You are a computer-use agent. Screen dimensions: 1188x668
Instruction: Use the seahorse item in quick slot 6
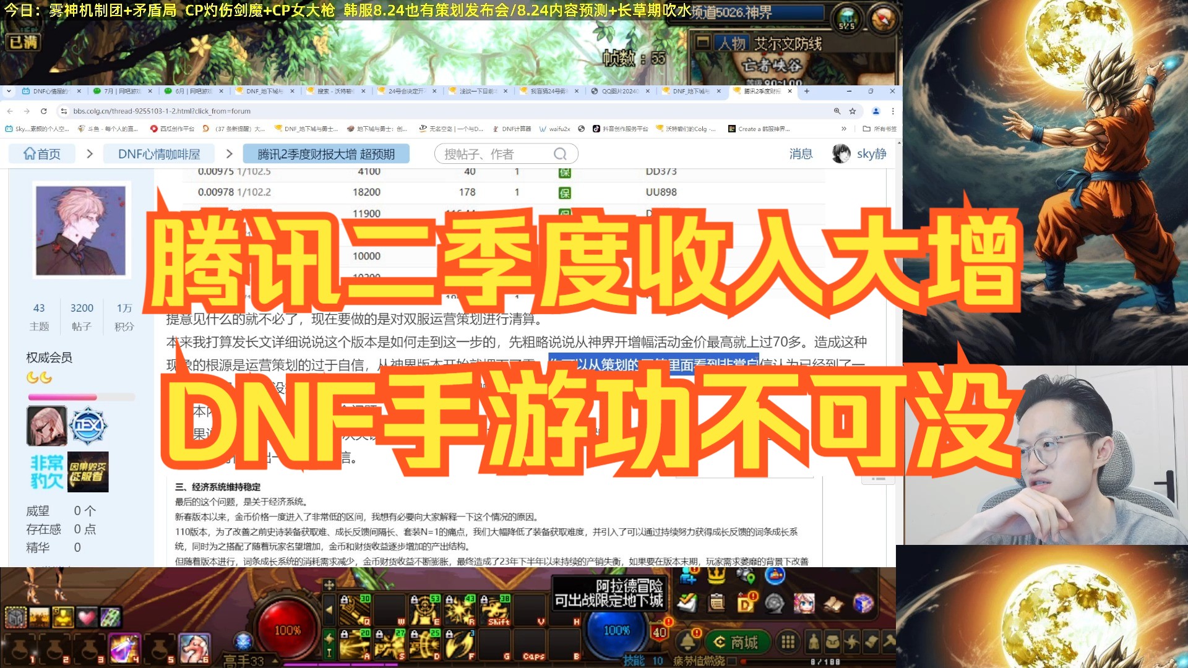194,648
